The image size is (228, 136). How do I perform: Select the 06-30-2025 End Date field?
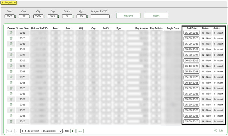click(x=191, y=82)
